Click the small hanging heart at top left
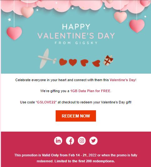This screenshot has width=151, height=167. 27,13
